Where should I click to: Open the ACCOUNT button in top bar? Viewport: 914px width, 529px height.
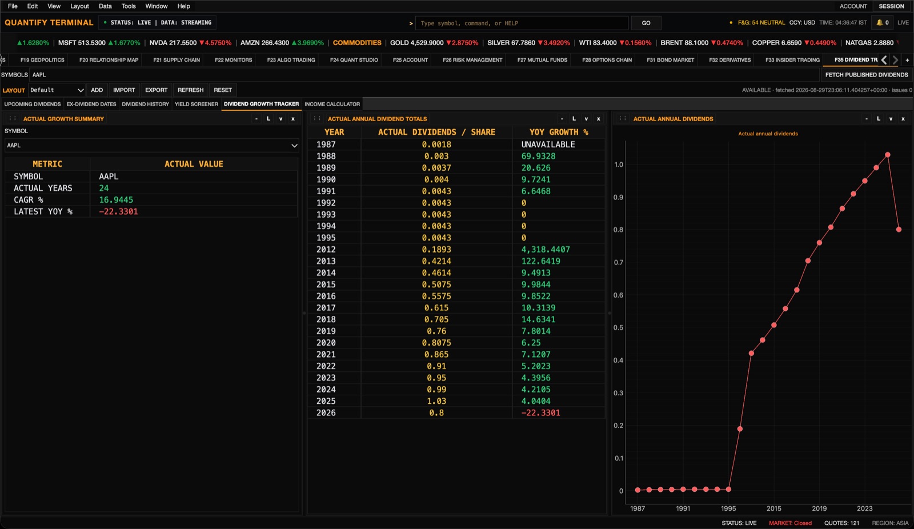tap(853, 6)
